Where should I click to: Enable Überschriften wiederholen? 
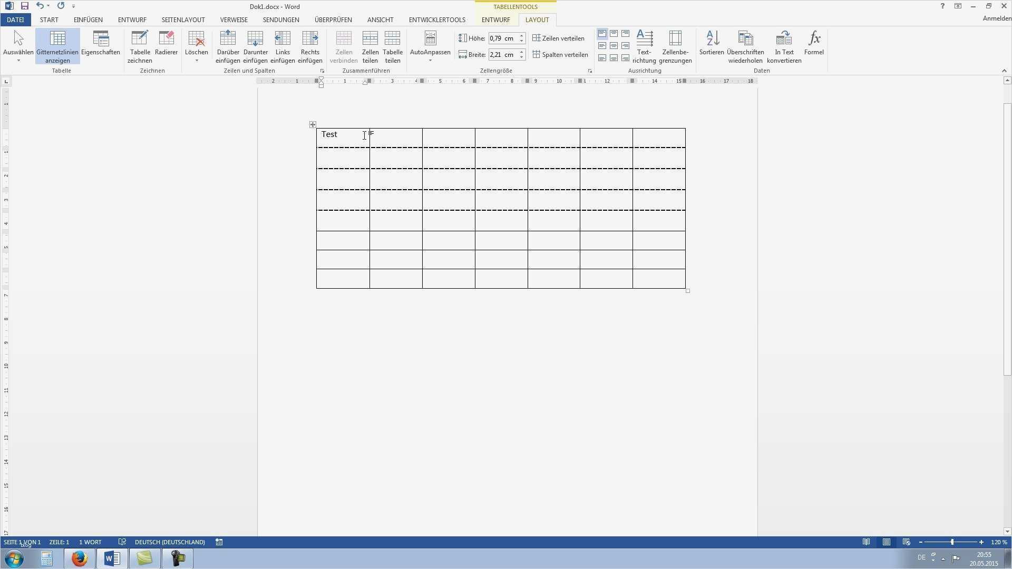click(745, 46)
